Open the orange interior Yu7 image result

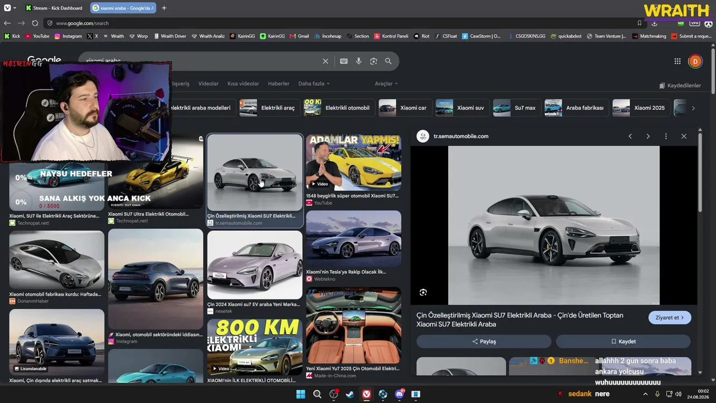pyautogui.click(x=354, y=325)
